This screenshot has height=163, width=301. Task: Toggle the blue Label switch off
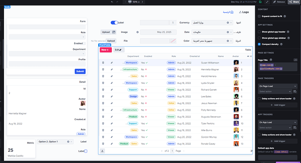coord(114,23)
